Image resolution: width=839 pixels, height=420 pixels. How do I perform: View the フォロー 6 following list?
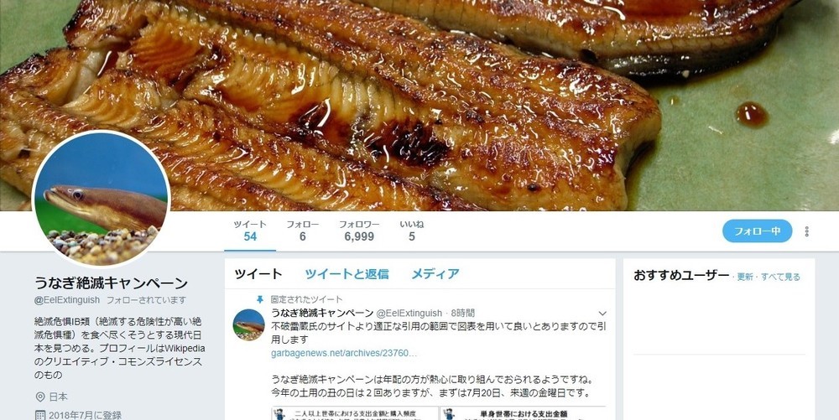point(302,231)
